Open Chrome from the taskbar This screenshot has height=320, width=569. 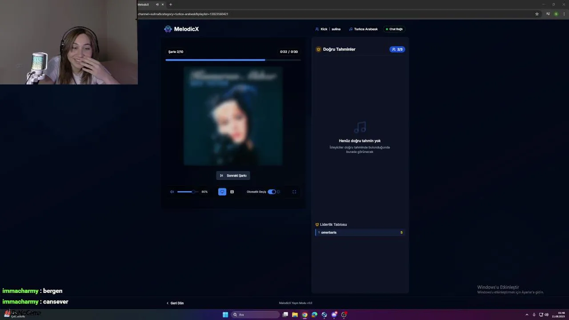pyautogui.click(x=305, y=315)
